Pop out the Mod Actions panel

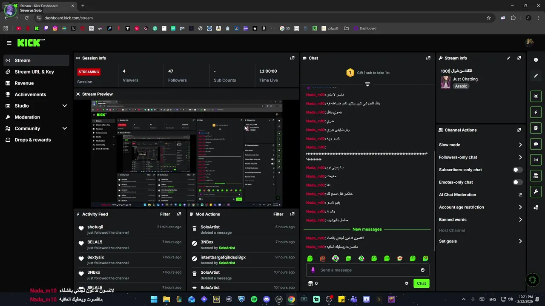(x=292, y=214)
